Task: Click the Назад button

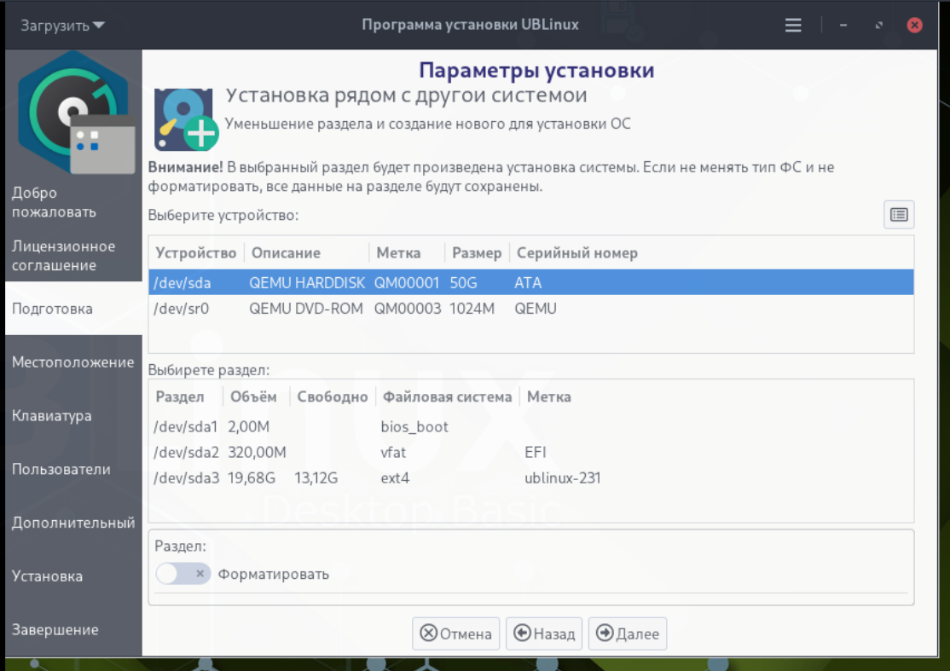Action: 544,633
